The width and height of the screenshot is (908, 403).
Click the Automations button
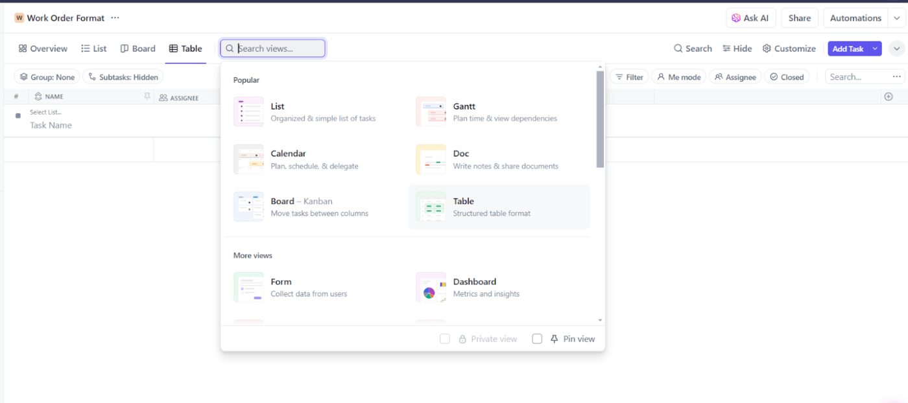(855, 18)
